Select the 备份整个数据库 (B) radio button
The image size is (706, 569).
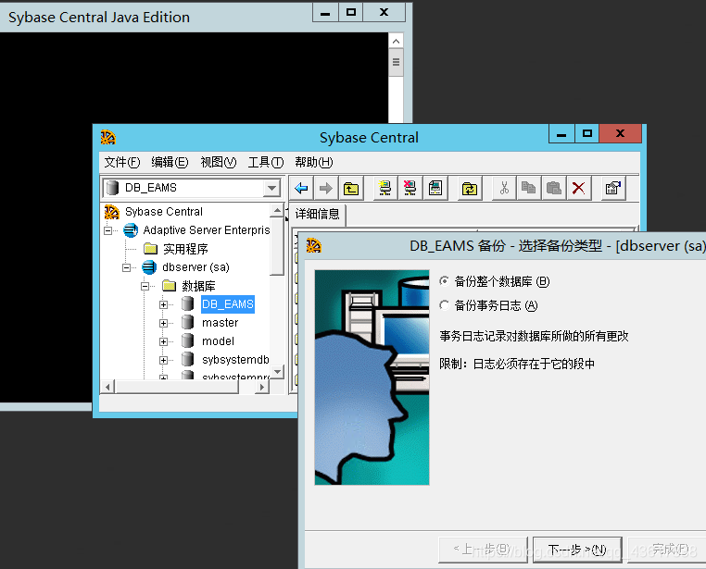pyautogui.click(x=445, y=281)
